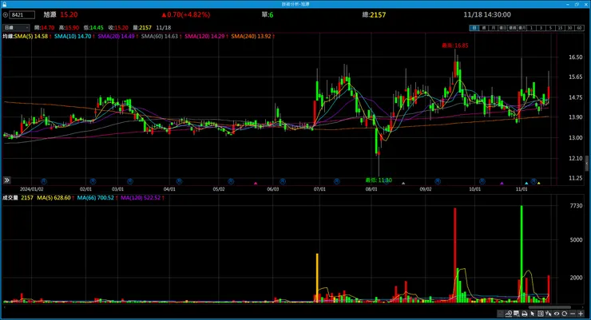
Task: Select the adjusted-daily (還日) timeframe tab
Action: point(503,28)
